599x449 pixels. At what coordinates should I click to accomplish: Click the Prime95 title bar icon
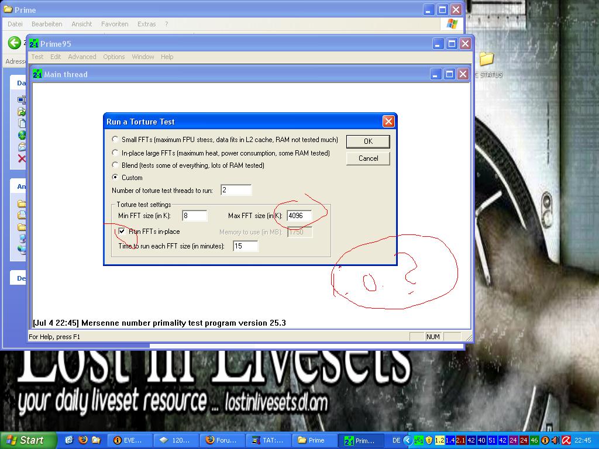tap(34, 43)
